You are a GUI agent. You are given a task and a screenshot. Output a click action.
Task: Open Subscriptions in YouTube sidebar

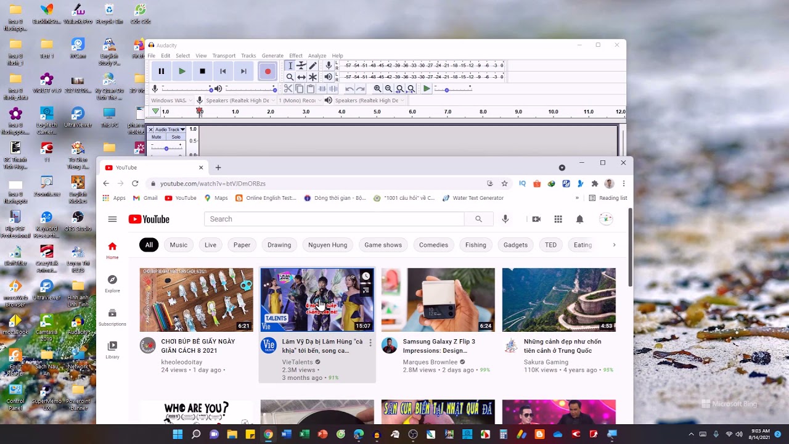[x=112, y=316]
